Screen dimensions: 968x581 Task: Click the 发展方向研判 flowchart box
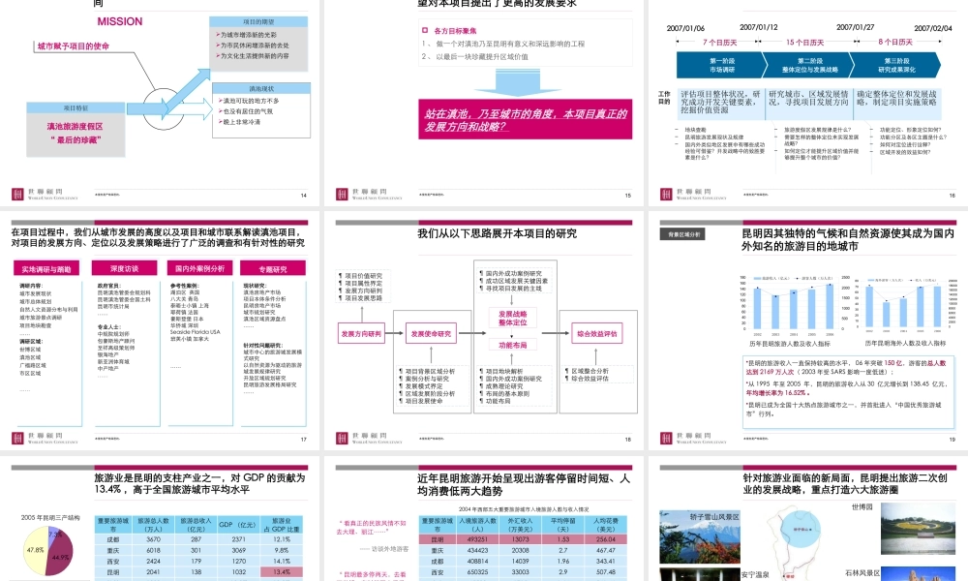pos(361,334)
